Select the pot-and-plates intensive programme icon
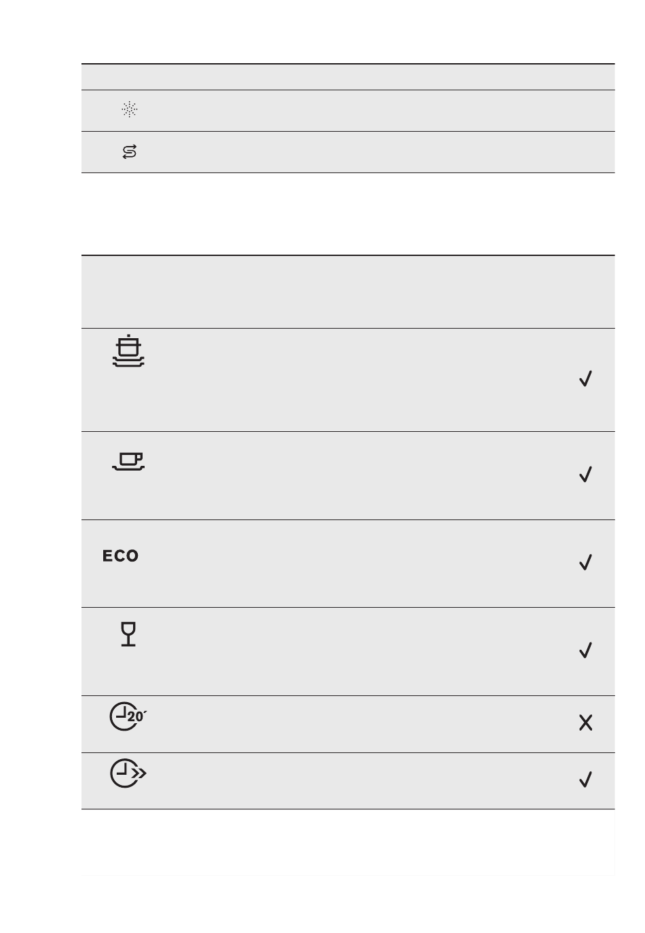The width and height of the screenshot is (645, 933). pyautogui.click(x=128, y=351)
